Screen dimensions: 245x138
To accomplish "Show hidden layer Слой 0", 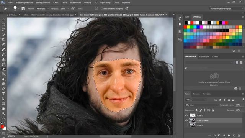I will tap(186, 125).
